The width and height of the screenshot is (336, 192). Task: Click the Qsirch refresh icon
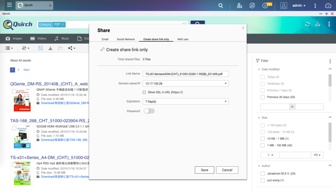pyautogui.click(x=307, y=24)
